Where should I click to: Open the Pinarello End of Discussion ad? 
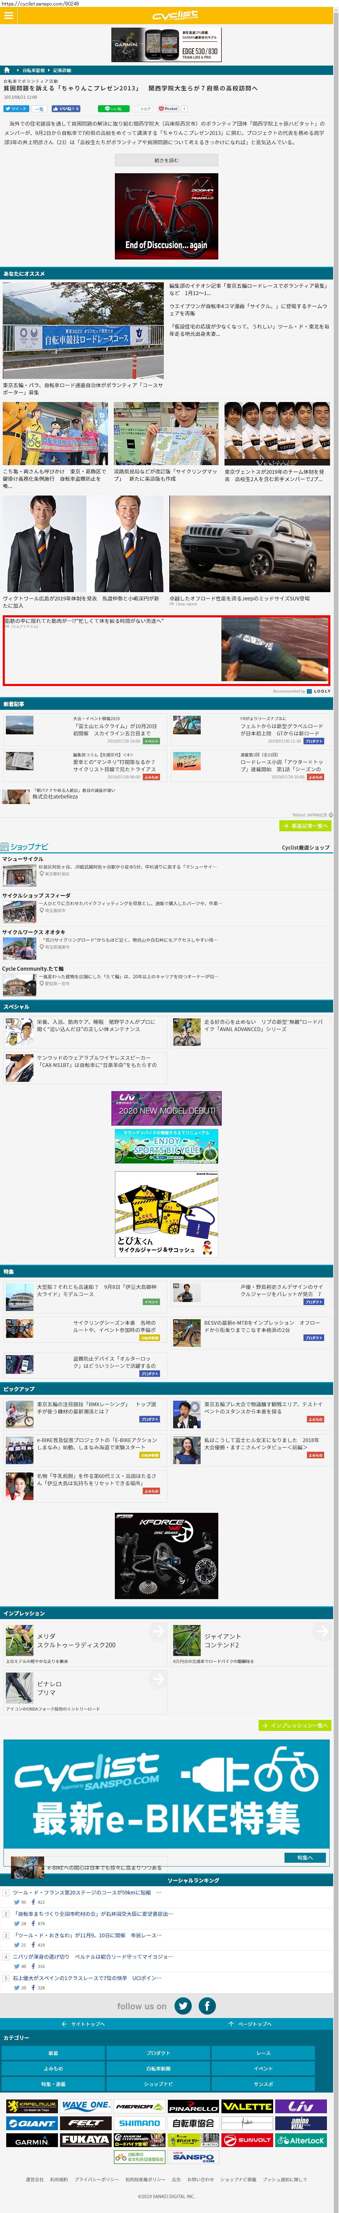pos(167,216)
